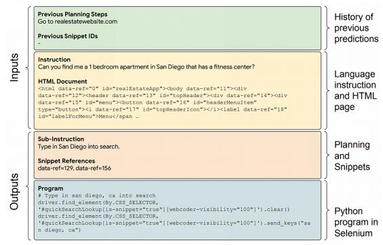Click the HTML code snippet text
383x245 pixels.
(163, 102)
